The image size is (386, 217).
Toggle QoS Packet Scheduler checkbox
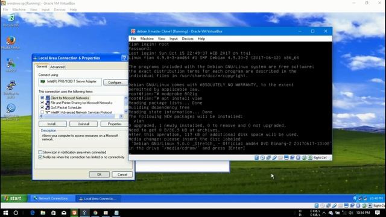(x=42, y=107)
